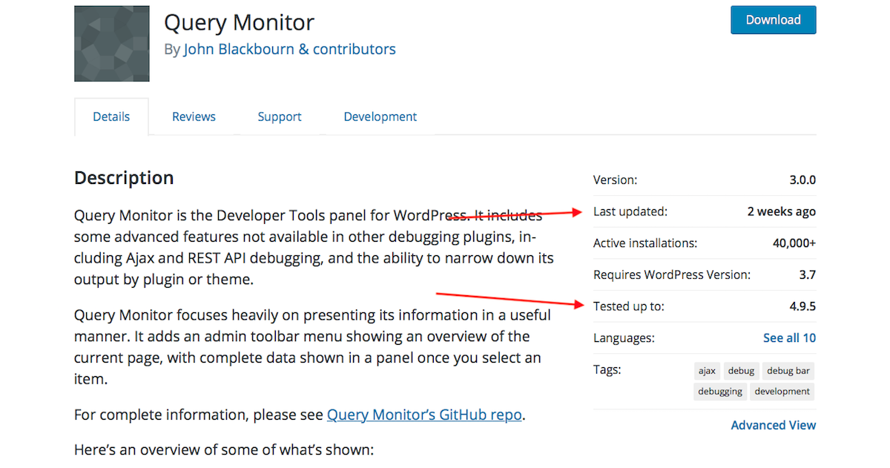This screenshot has width=890, height=468.
Task: Click the debugging tag
Action: [x=719, y=392]
